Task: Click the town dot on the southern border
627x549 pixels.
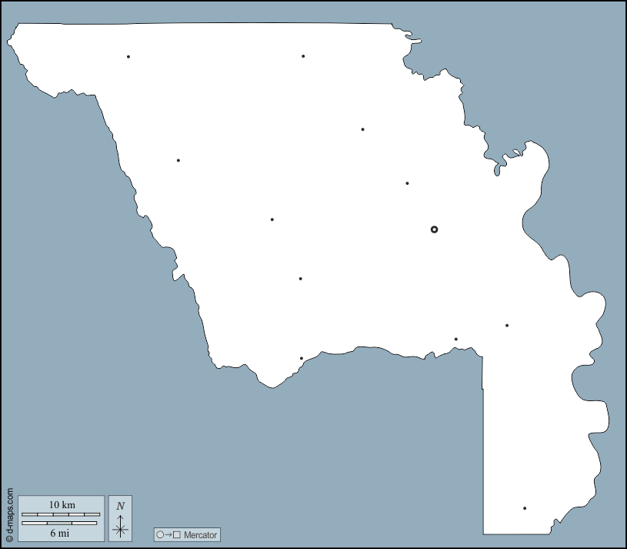Action: (301, 358)
